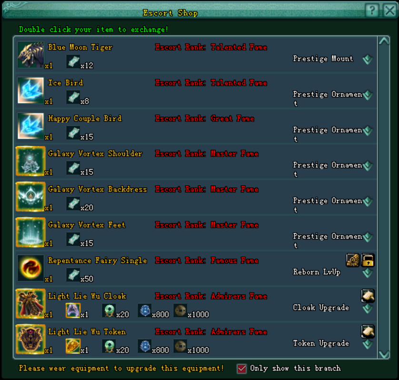Toggle the Only show this branch checkbox

pos(241,369)
